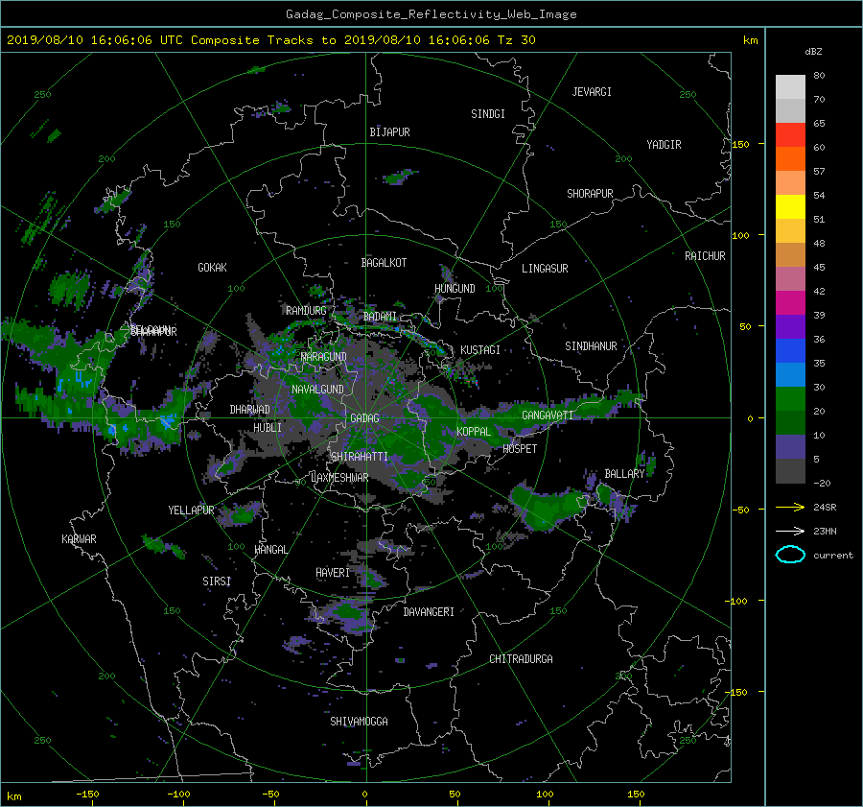Click the KUSTAGI city label
Image resolution: width=863 pixels, height=807 pixels.
[x=480, y=350]
